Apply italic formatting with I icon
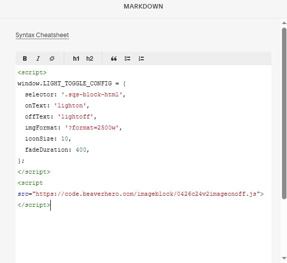This screenshot has height=263, width=287. click(x=38, y=59)
